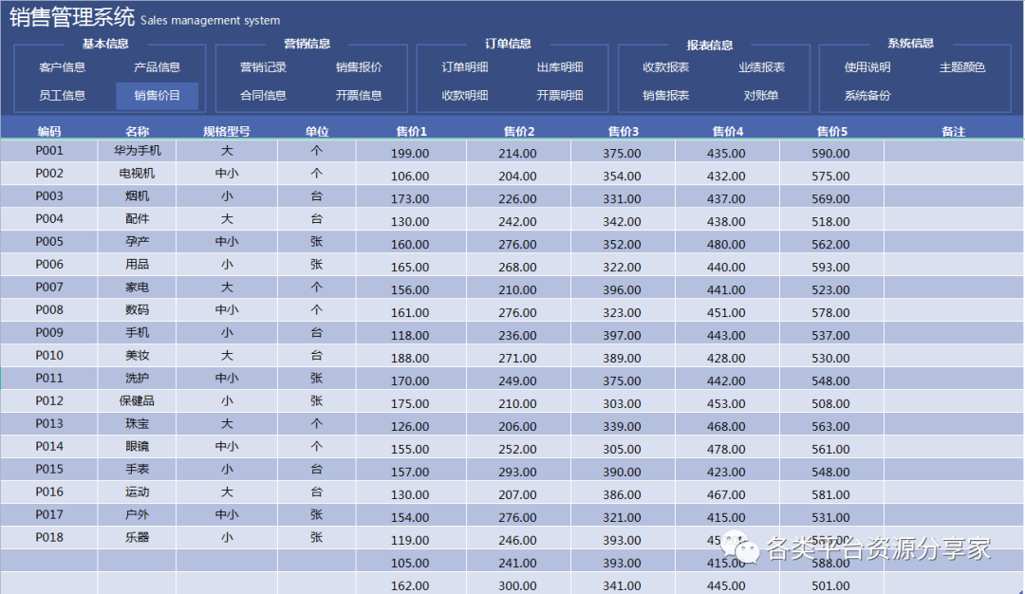Click the 洗护 name cell
This screenshot has height=594, width=1025.
(x=138, y=379)
